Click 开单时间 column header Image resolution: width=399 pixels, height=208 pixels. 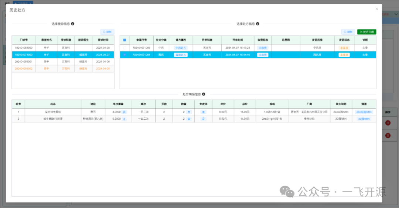click(x=238, y=40)
